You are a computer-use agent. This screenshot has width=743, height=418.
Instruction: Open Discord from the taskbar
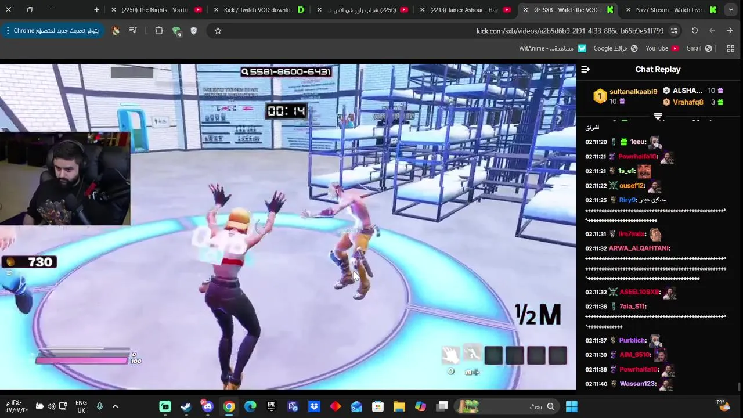point(207,406)
